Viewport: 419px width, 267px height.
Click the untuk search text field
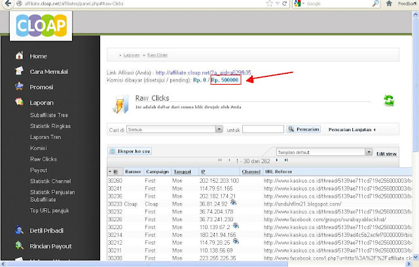pos(263,129)
